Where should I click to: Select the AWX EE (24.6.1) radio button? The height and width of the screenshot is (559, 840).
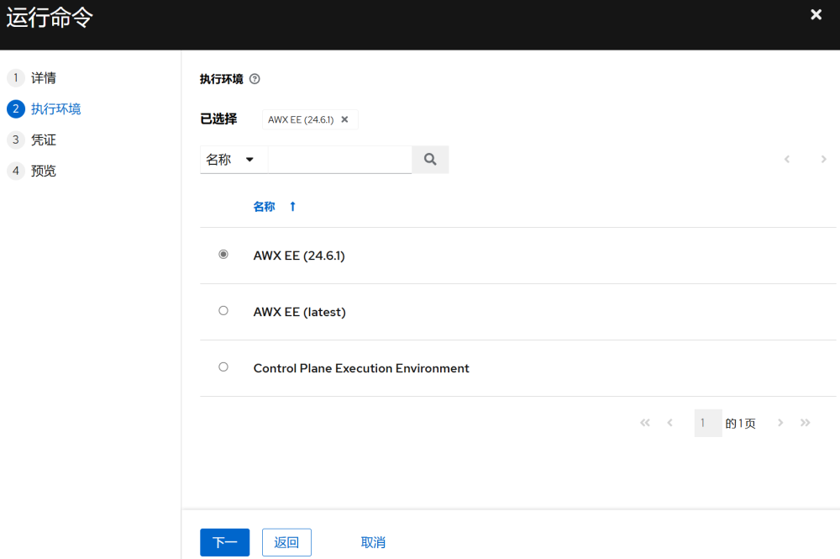click(223, 254)
